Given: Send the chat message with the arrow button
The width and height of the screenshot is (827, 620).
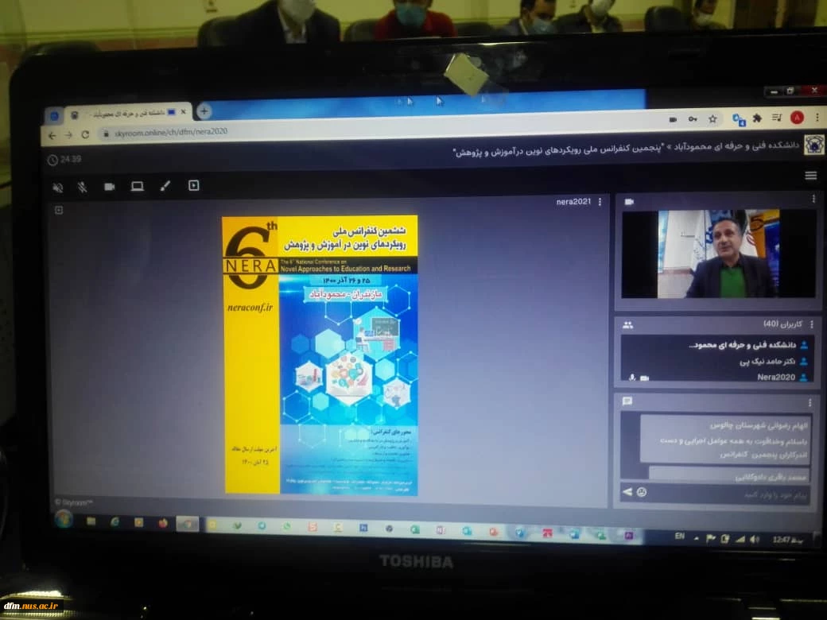Looking at the screenshot, I should point(627,492).
